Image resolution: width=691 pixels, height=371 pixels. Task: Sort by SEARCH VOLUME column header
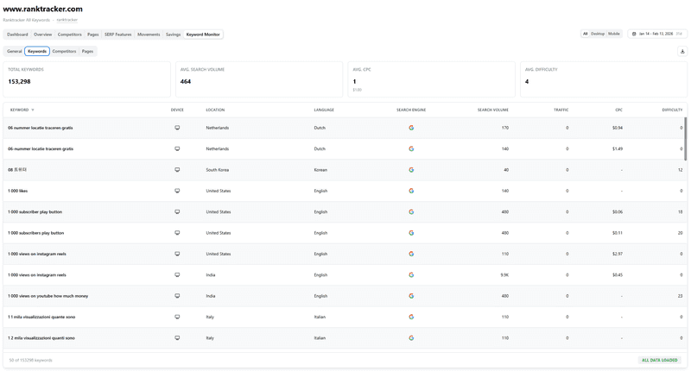click(492, 110)
